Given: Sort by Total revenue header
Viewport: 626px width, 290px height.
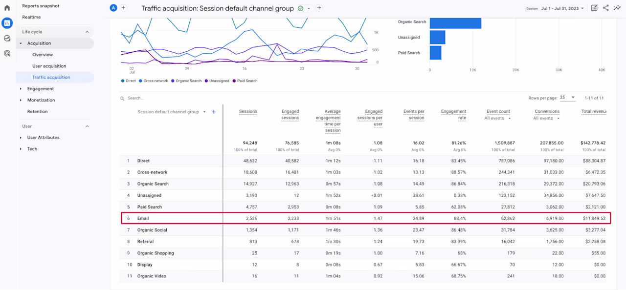Looking at the screenshot, I should coord(594,111).
